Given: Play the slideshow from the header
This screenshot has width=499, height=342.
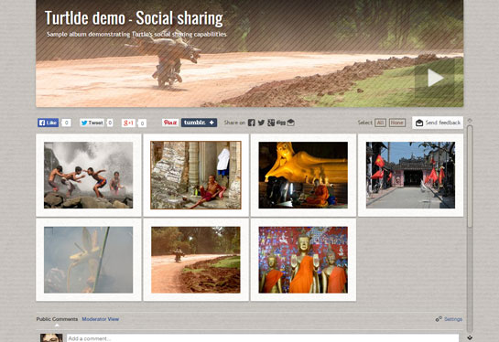Looking at the screenshot, I should tap(435, 78).
